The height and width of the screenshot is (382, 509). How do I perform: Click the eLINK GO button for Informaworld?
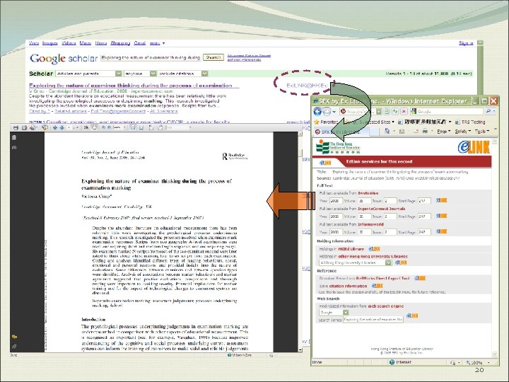click(441, 231)
